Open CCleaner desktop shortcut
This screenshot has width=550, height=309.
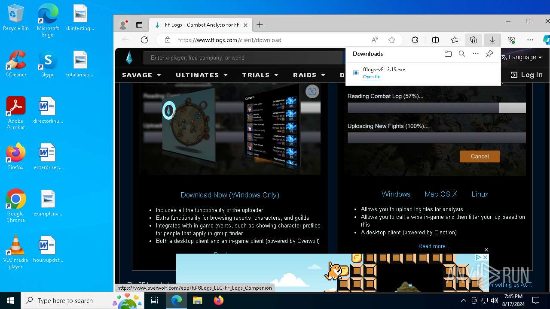coord(16,64)
